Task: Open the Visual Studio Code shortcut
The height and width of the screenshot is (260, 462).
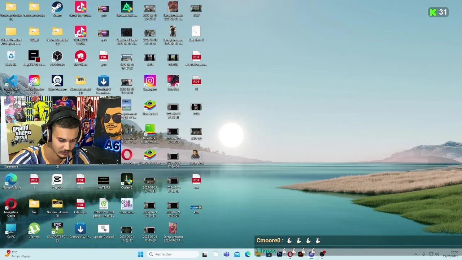Action: tap(11, 84)
